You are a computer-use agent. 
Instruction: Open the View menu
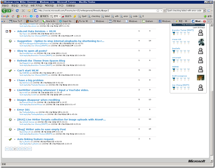(24, 6)
